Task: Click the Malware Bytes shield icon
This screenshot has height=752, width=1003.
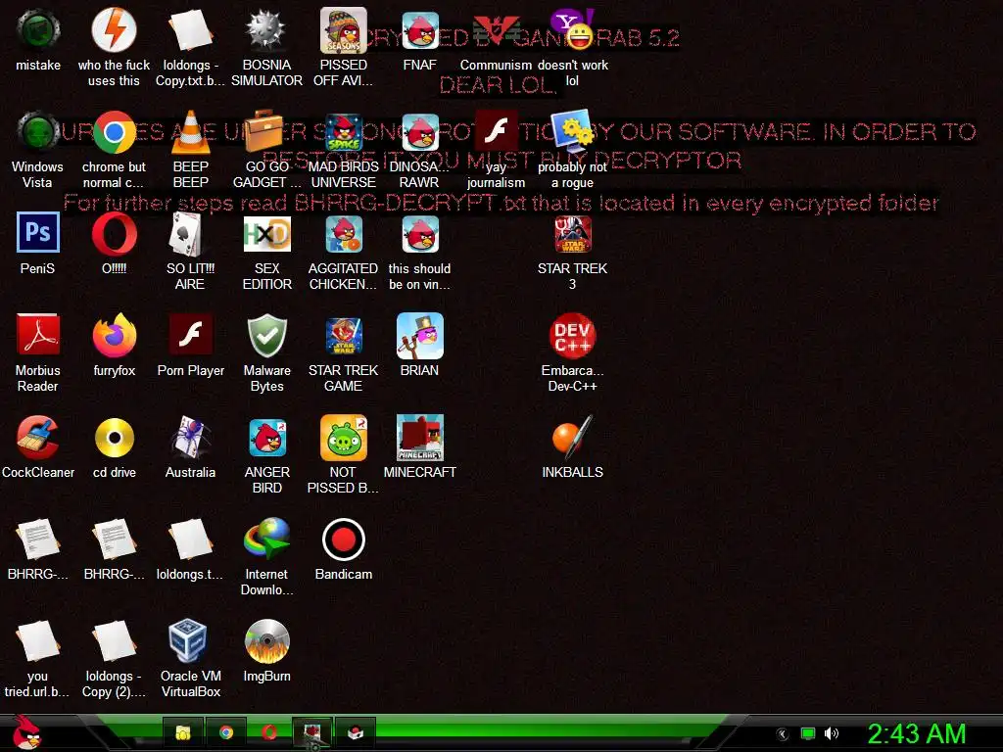Action: 266,336
